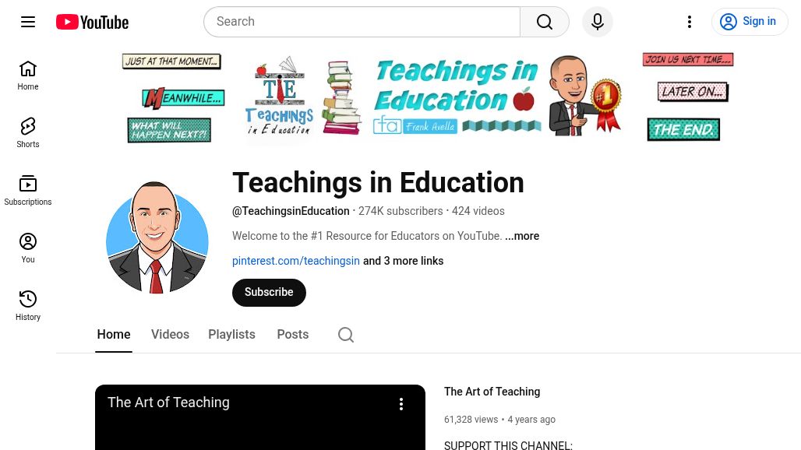Open the You section

click(28, 248)
